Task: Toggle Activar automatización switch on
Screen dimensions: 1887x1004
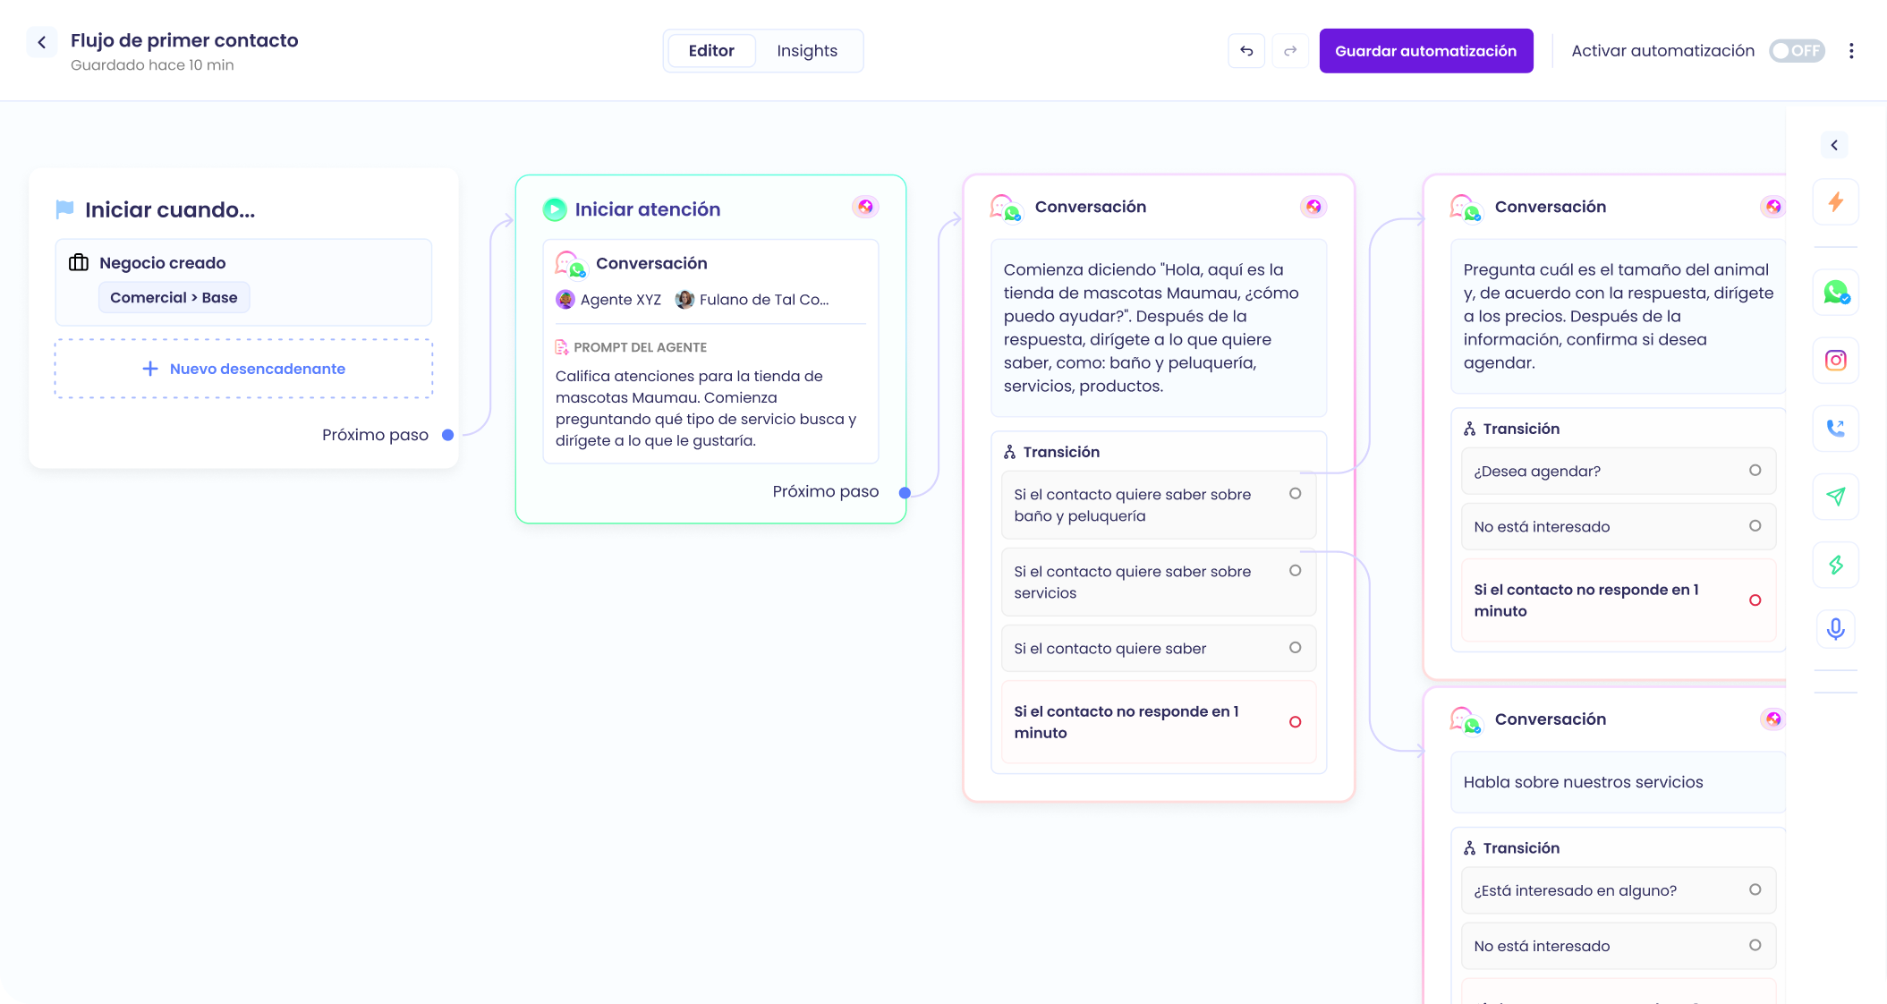Action: pos(1796,51)
